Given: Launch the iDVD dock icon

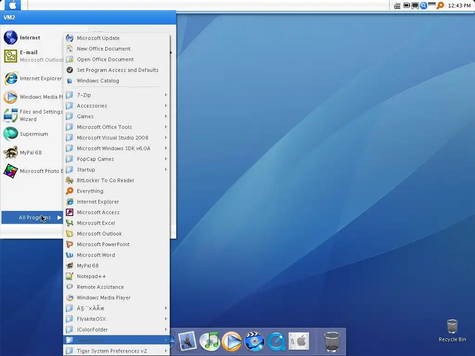Looking at the screenshot, I should 255,341.
